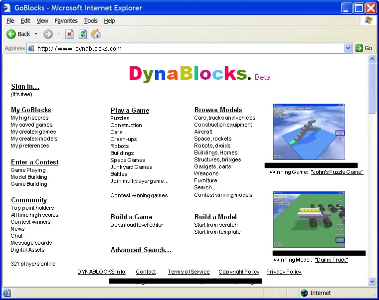Click "Contest winning games"
Image resolution: width=379 pixels, height=300 pixels.
click(139, 195)
